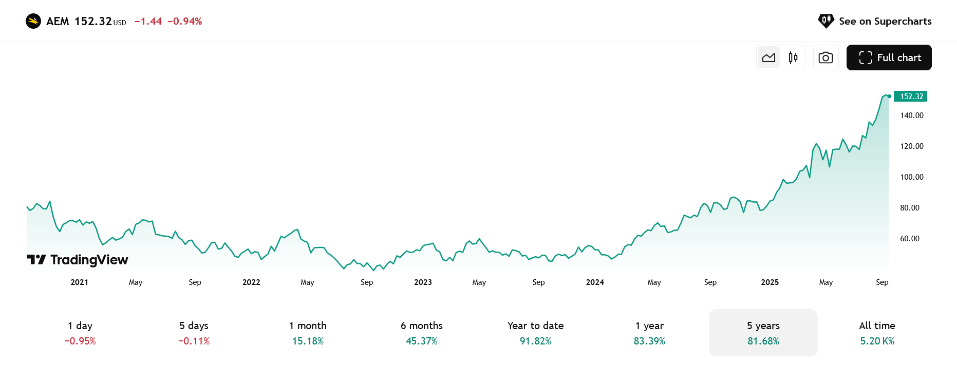Select the 5 days range

coord(194,333)
